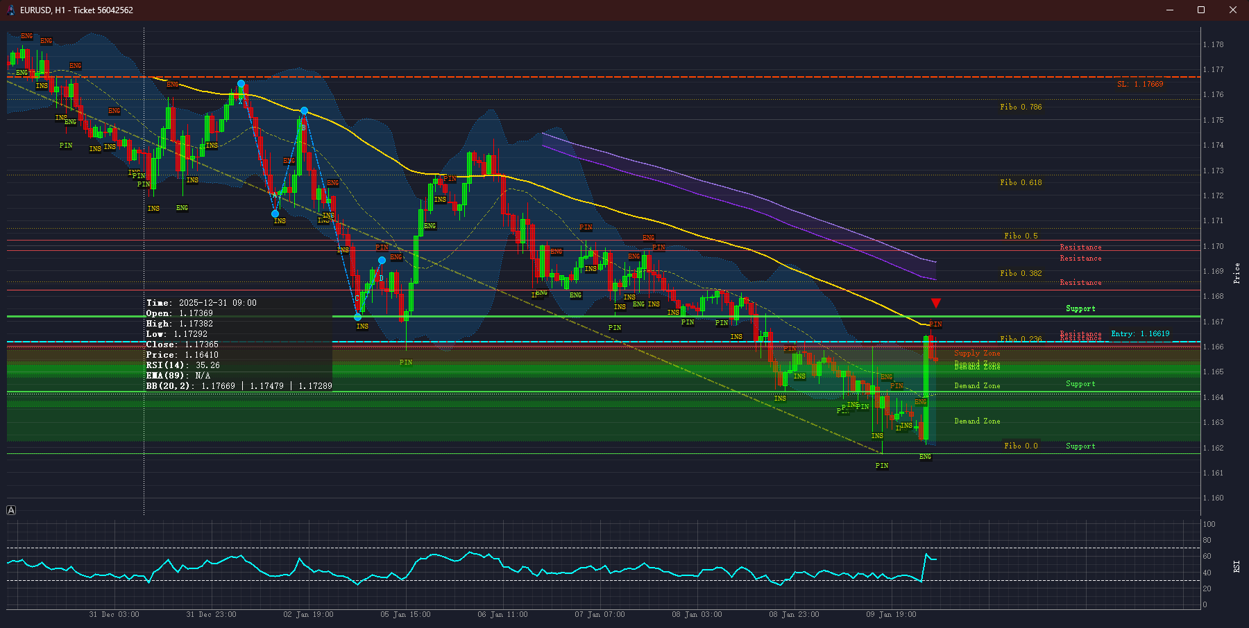Viewport: 1249px width, 628px height.
Task: Click the '07 Jan 07:00' time axis label
Action: [x=600, y=614]
